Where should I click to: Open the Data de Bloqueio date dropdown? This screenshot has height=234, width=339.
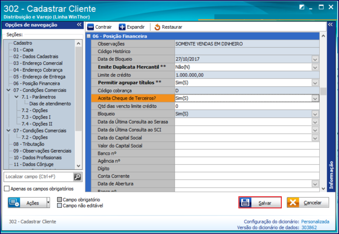(x=315, y=59)
